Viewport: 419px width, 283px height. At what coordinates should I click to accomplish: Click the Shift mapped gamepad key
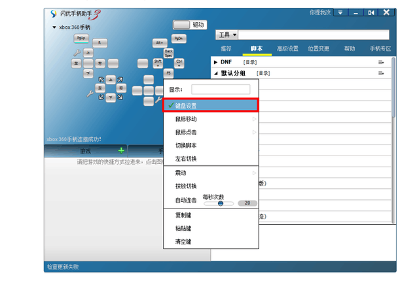[158, 63]
